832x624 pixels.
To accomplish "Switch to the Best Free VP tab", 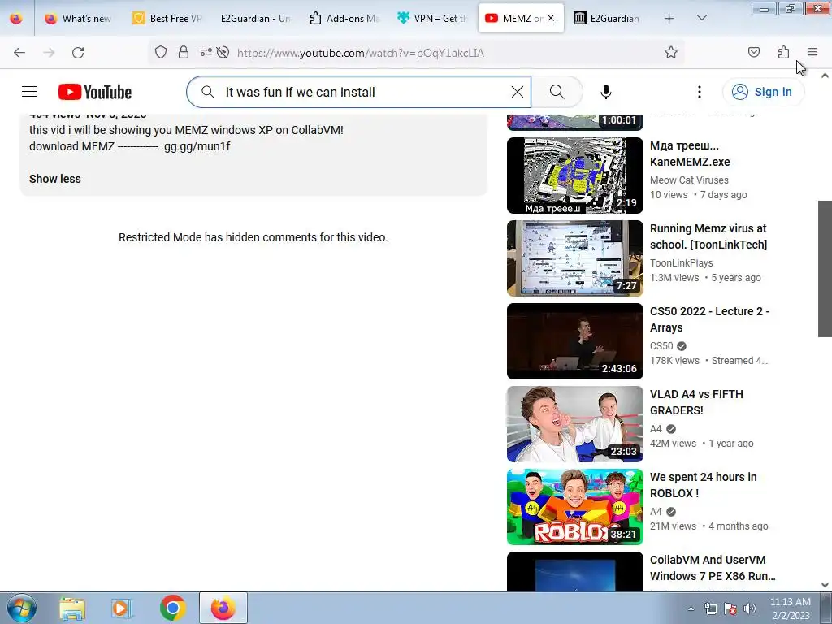I will (167, 19).
